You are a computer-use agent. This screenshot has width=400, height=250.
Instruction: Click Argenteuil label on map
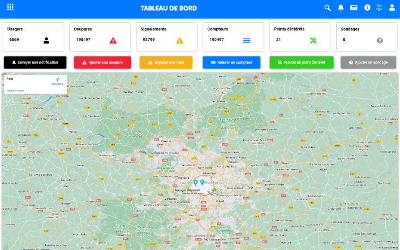click(188, 165)
